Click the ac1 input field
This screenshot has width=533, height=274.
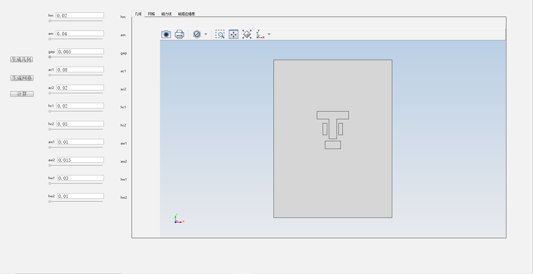[x=80, y=70]
